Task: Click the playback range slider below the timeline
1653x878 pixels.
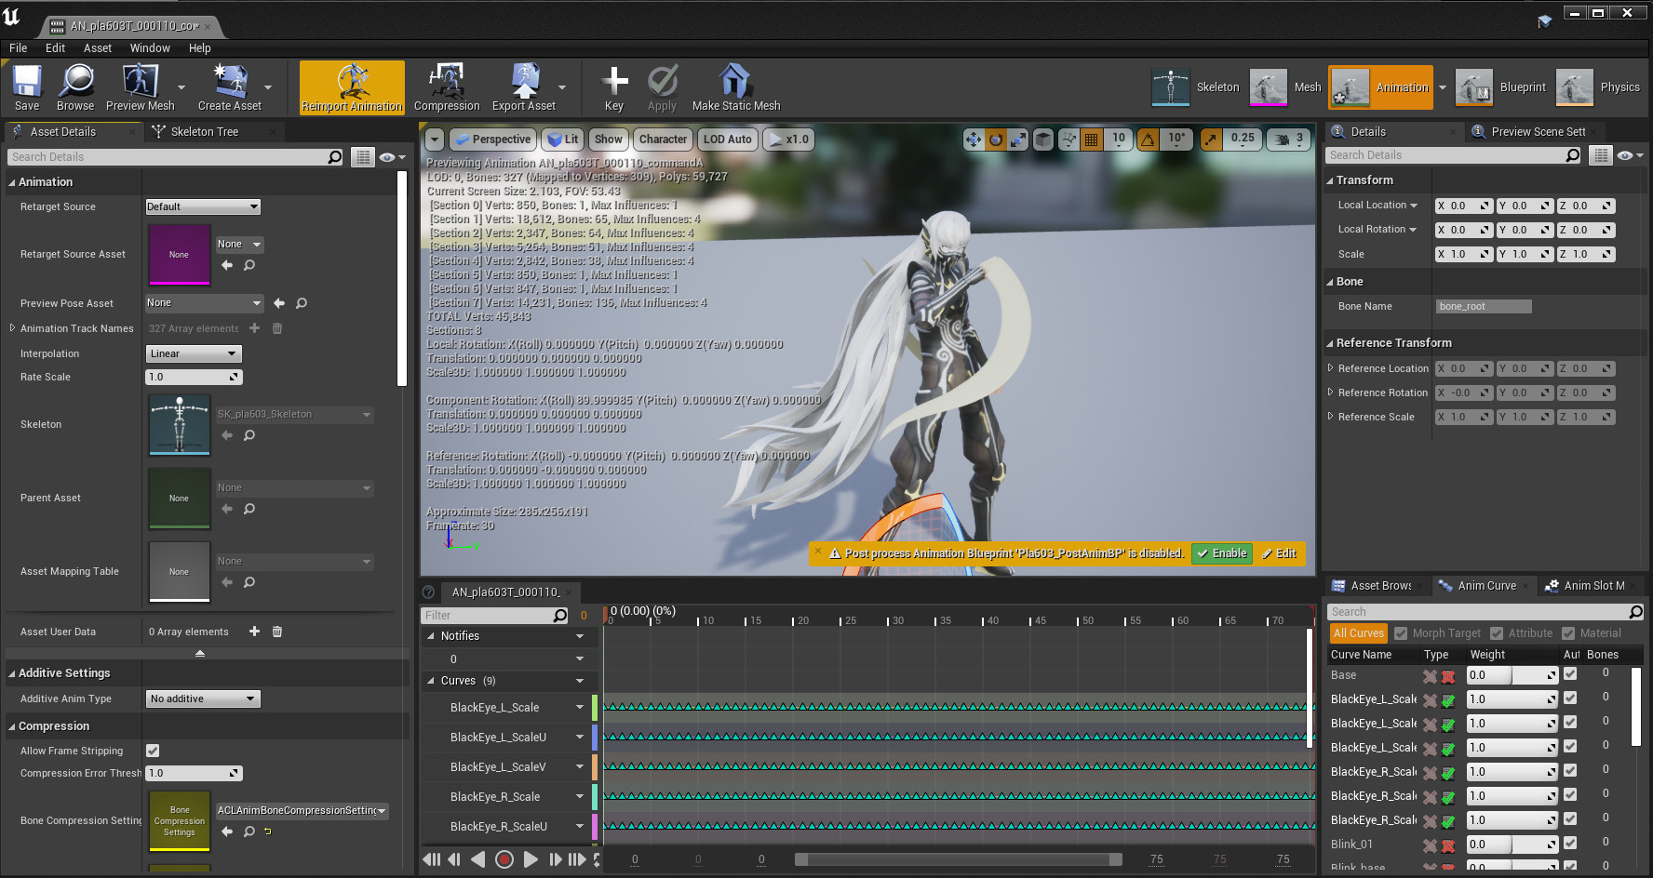Action: 957,859
